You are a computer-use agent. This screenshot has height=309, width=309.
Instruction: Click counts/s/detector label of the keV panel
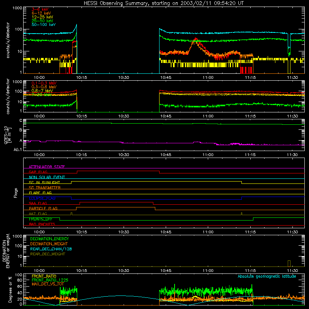[8, 40]
